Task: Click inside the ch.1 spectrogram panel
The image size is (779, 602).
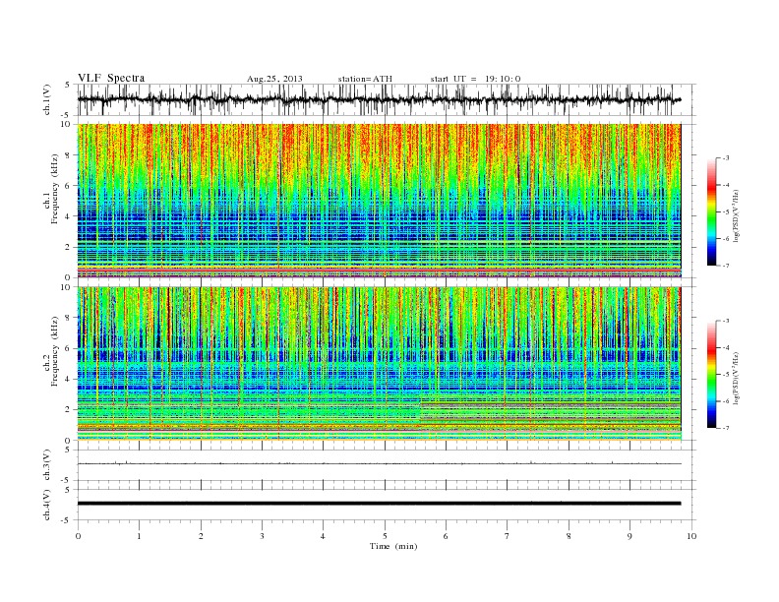Action: tap(379, 201)
